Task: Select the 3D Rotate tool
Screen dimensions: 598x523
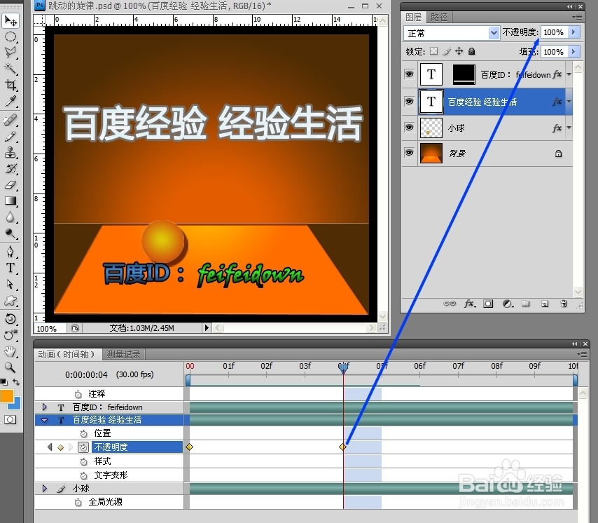Action: pyautogui.click(x=11, y=319)
